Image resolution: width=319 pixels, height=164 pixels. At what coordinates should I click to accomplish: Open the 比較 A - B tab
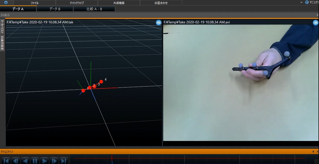click(94, 9)
